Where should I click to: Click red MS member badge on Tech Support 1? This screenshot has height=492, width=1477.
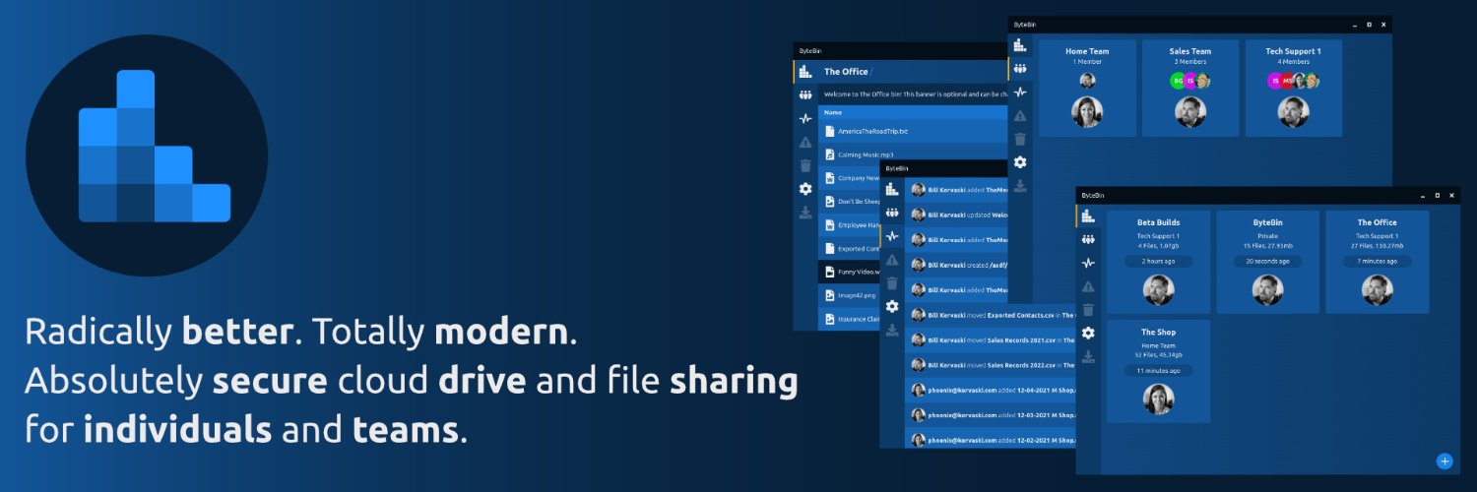pos(1285,81)
